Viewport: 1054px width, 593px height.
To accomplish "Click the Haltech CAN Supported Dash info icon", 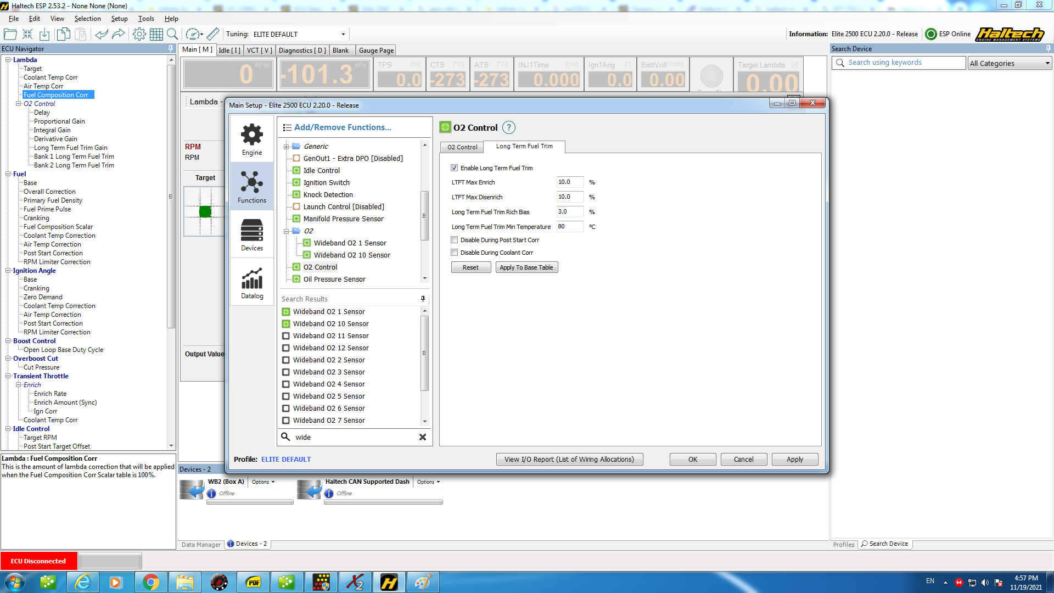I will pyautogui.click(x=329, y=494).
